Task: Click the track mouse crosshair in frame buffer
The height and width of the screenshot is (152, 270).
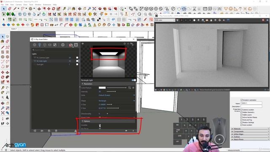Action: 219,20
